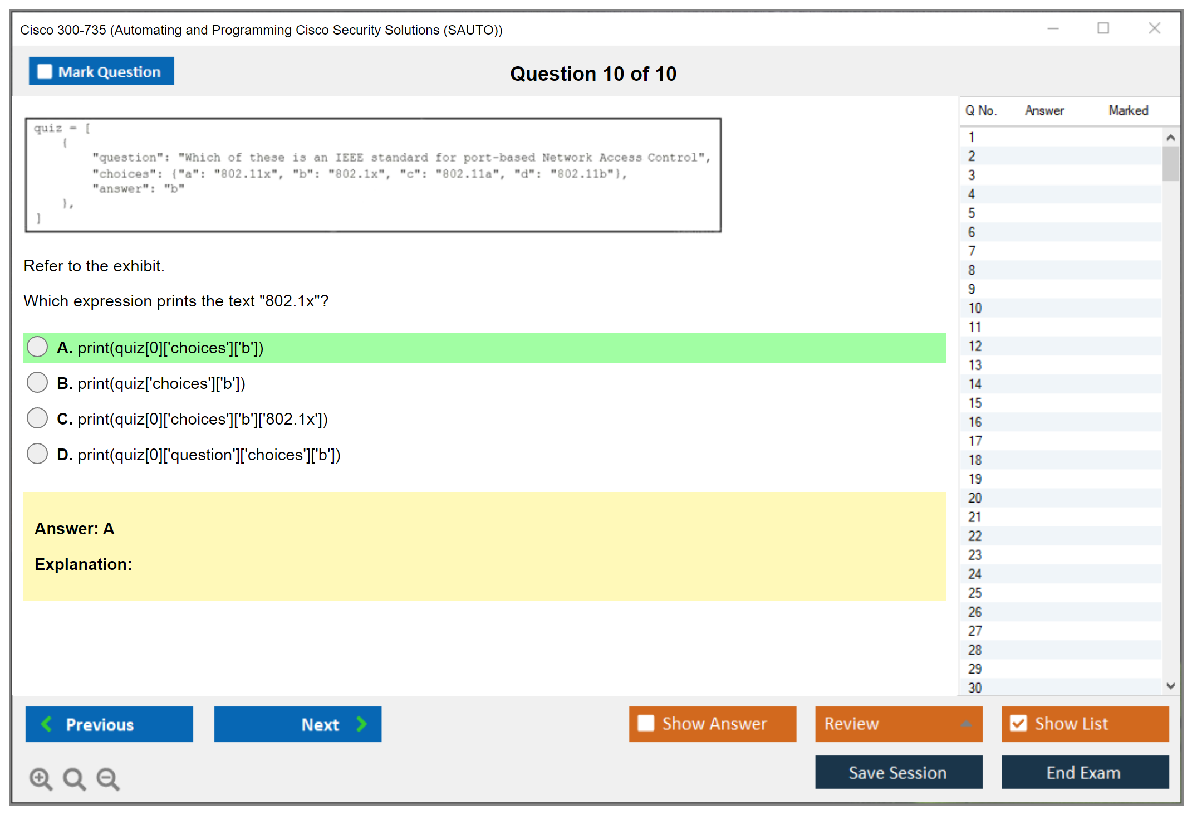This screenshot has height=819, width=1197.
Task: Jump to question 15 in list
Action: [975, 403]
